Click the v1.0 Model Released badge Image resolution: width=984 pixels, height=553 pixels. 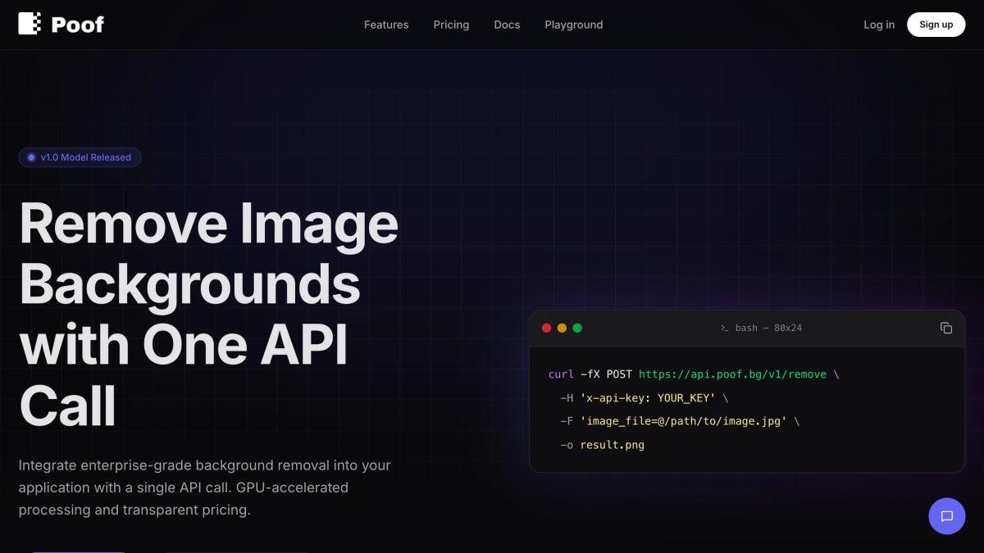[x=80, y=157]
